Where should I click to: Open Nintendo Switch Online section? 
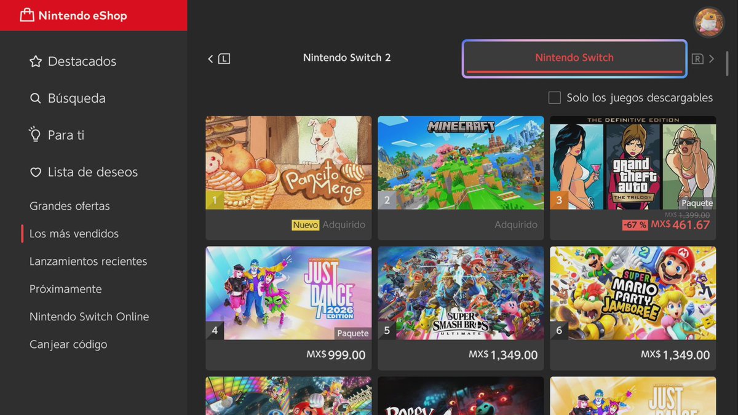(x=89, y=317)
